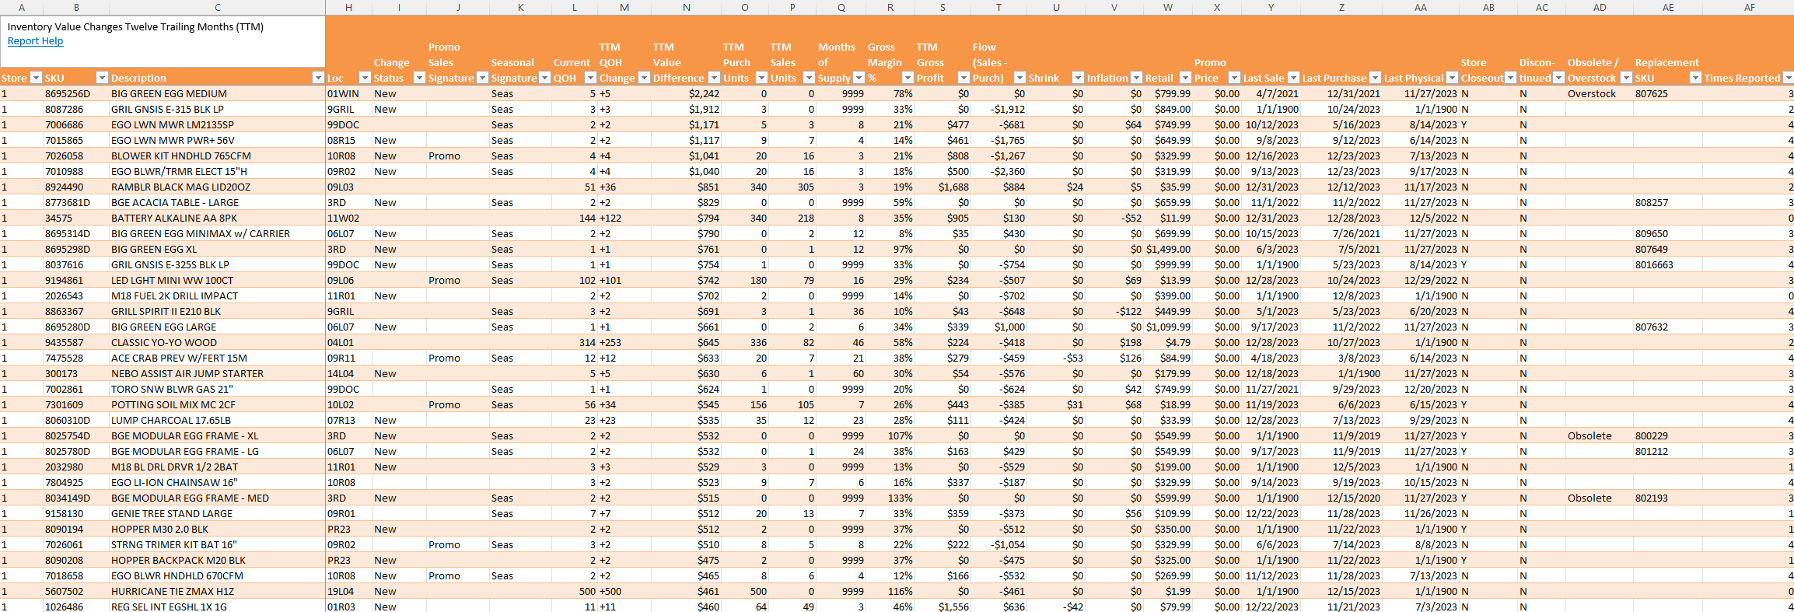Open the Current QOH filter dropdown
The width and height of the screenshot is (1794, 612).
tap(590, 78)
